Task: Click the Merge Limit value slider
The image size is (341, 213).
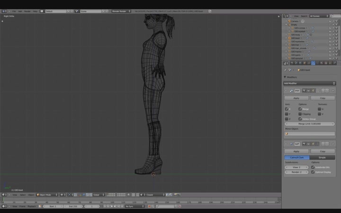Action: 310,124
